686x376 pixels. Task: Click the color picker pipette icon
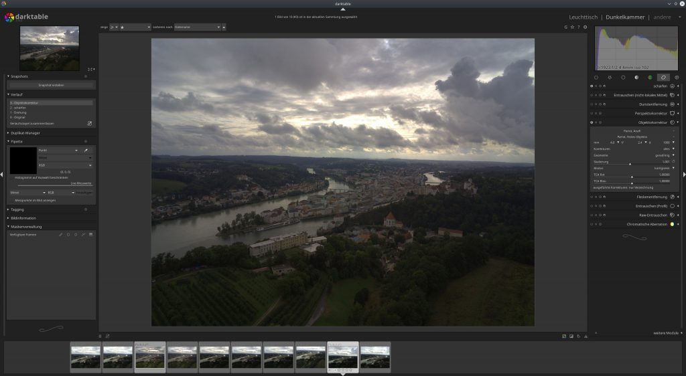point(86,151)
